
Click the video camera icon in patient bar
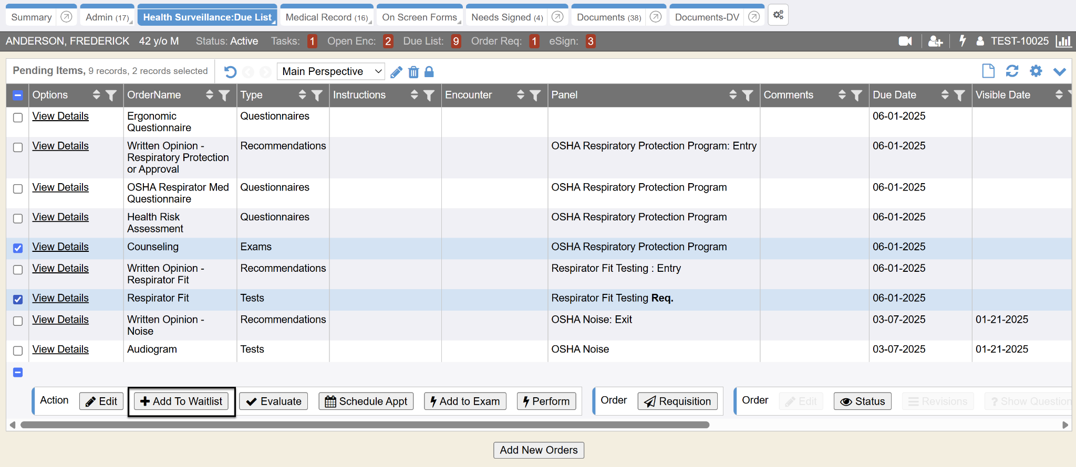pyautogui.click(x=905, y=41)
